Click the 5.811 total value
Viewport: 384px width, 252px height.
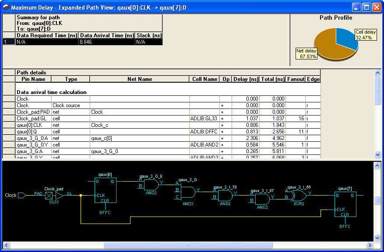273,151
